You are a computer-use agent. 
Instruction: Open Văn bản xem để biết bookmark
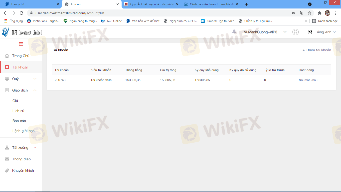tap(143, 21)
